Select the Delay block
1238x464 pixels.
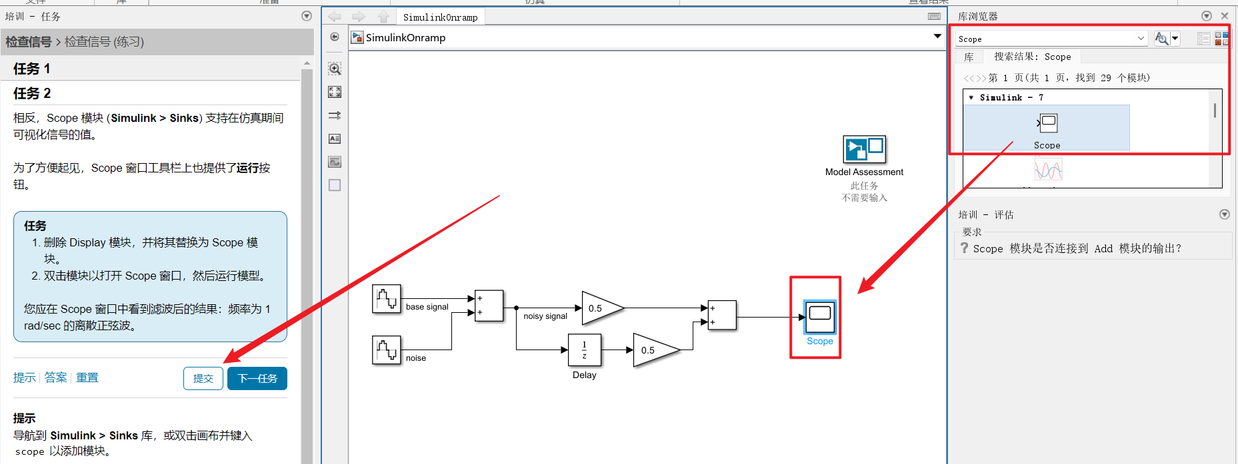point(585,350)
